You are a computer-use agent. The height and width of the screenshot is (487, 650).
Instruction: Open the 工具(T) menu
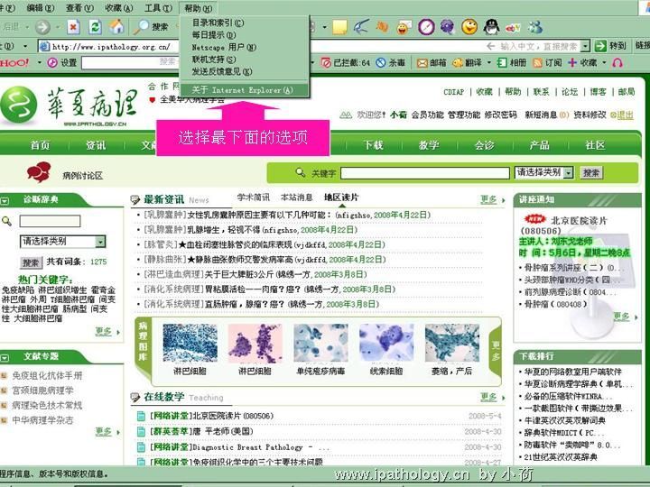click(158, 8)
